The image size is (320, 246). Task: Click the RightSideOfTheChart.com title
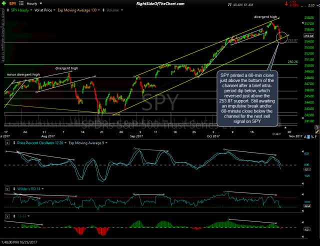pyautogui.click(x=160, y=3)
